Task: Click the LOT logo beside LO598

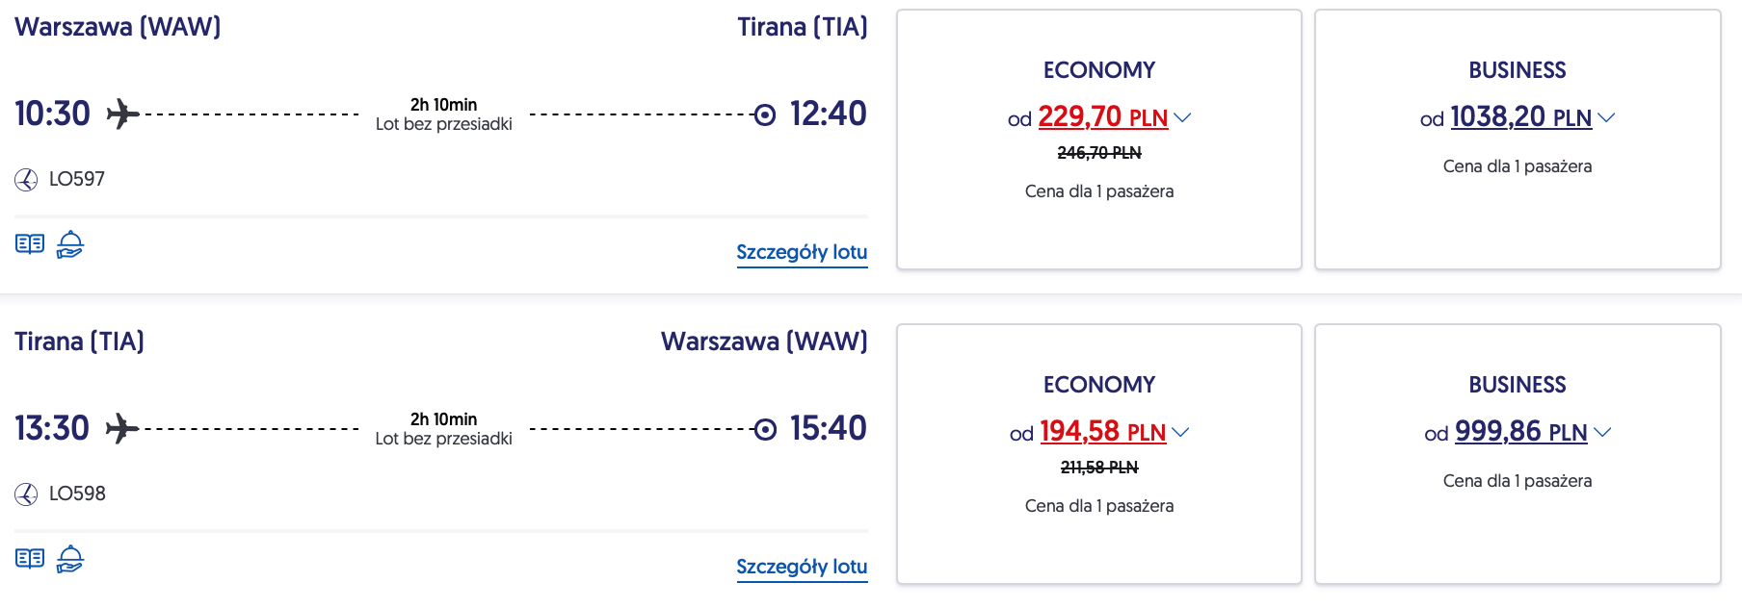Action: (26, 494)
